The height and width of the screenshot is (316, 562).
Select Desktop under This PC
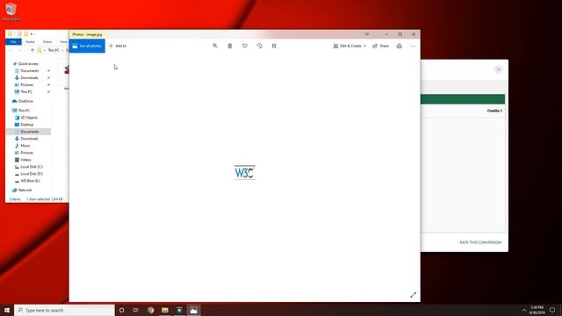tap(27, 125)
